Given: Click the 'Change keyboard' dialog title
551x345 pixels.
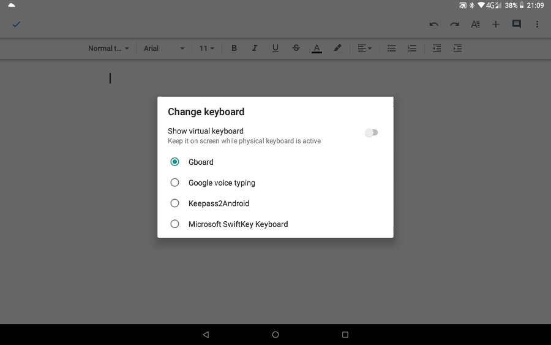Looking at the screenshot, I should [x=206, y=112].
